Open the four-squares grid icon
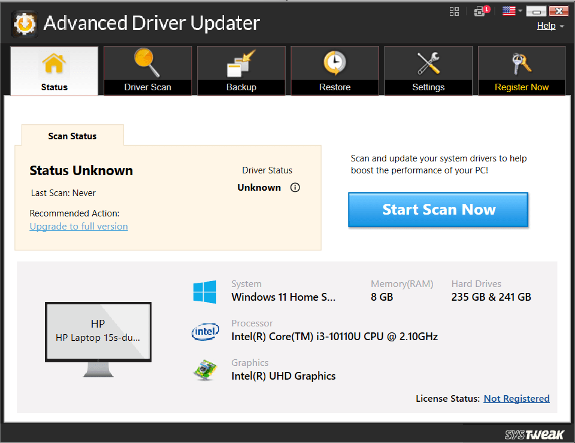The image size is (575, 443). point(454,11)
